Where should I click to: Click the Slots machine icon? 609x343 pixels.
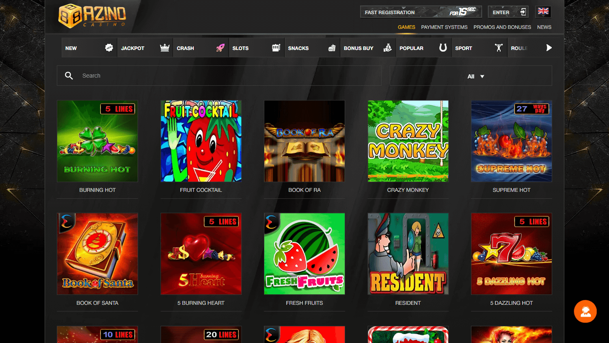[x=276, y=48]
